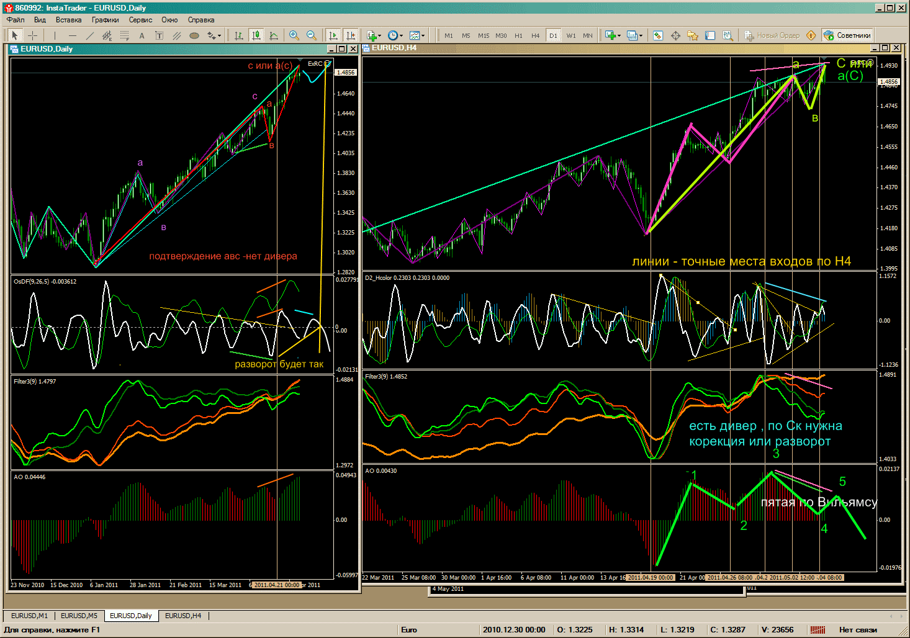910x638 pixels.
Task: Select the EURUSD,Daily chart tab
Action: tap(131, 616)
